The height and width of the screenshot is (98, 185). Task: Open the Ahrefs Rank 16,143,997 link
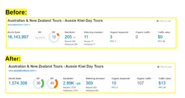point(18,37)
